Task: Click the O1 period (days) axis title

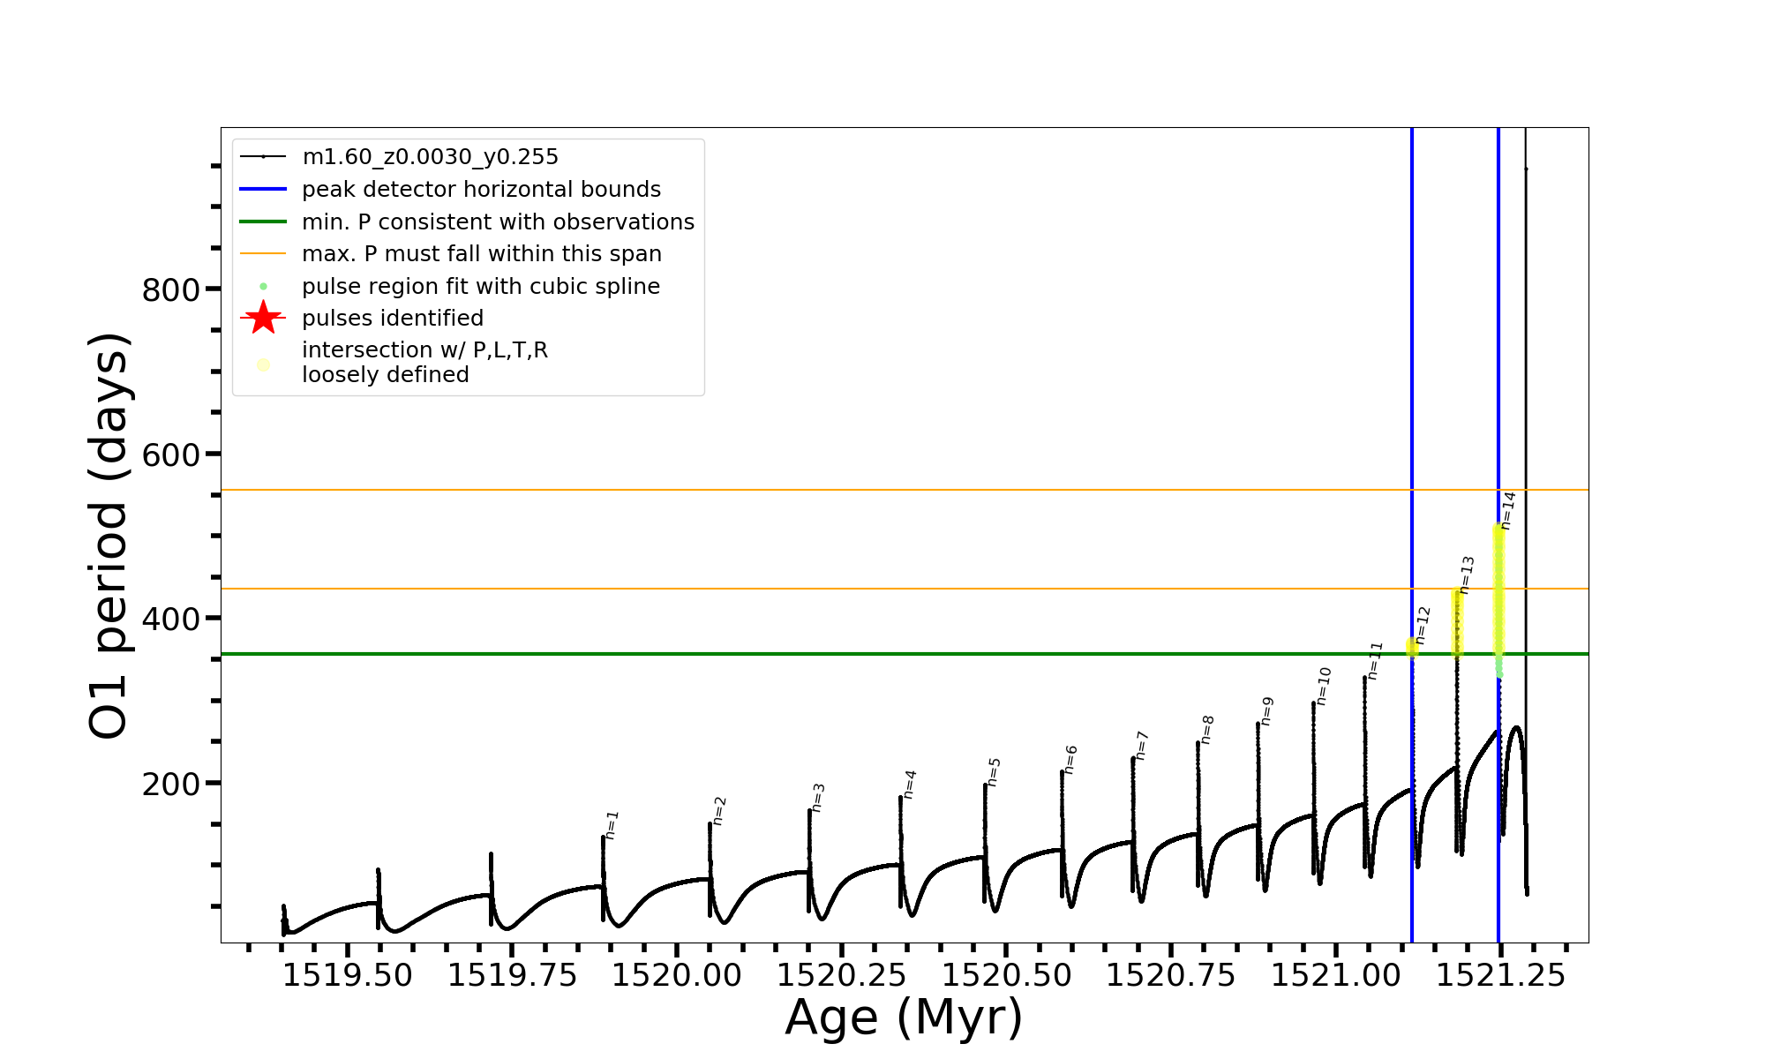Action: pyautogui.click(x=109, y=535)
